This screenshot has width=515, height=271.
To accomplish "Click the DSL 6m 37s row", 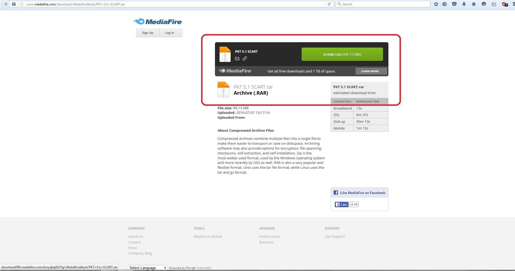I will pyautogui.click(x=359, y=115).
